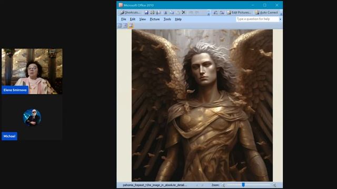337x189 pixels.
Task: Click the Rotate Left icon
Action: [x=215, y=13]
